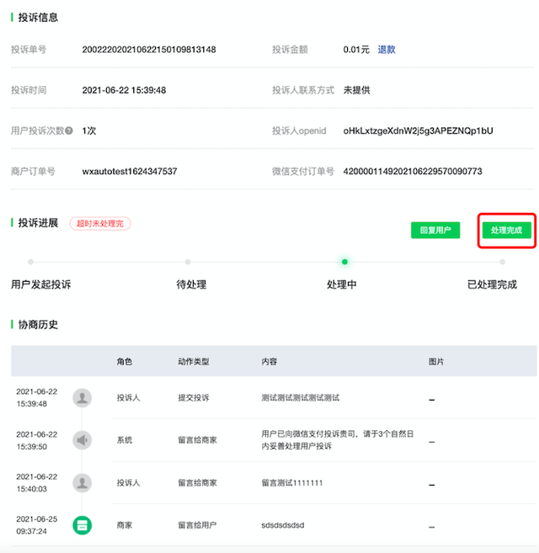
Task: Click the 15:39:48 row 投诉人 avatar icon
Action: (x=83, y=398)
